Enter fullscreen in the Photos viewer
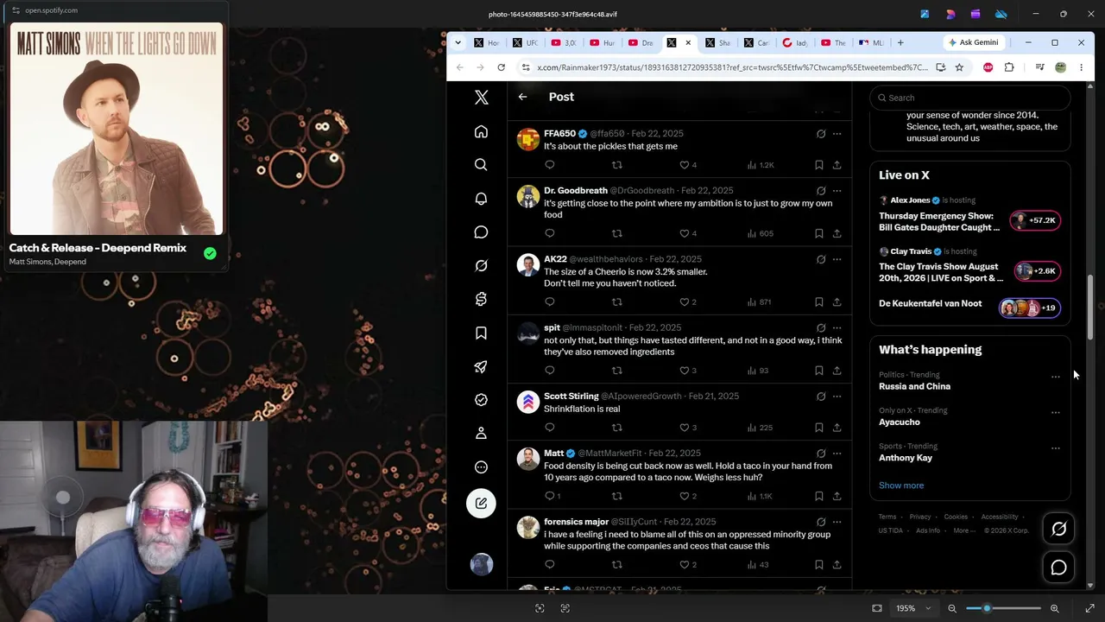Image resolution: width=1105 pixels, height=622 pixels. pyautogui.click(x=1089, y=608)
